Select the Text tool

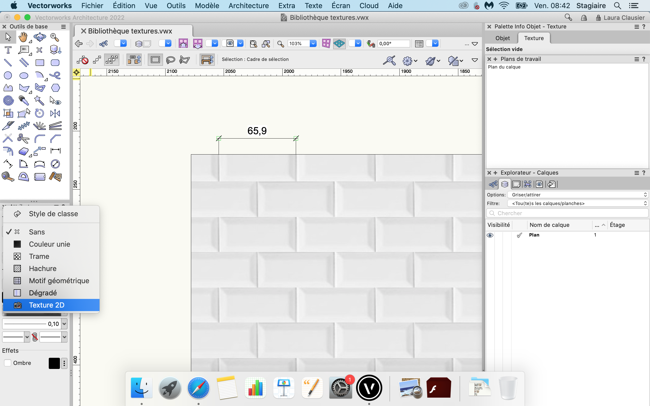tap(8, 50)
